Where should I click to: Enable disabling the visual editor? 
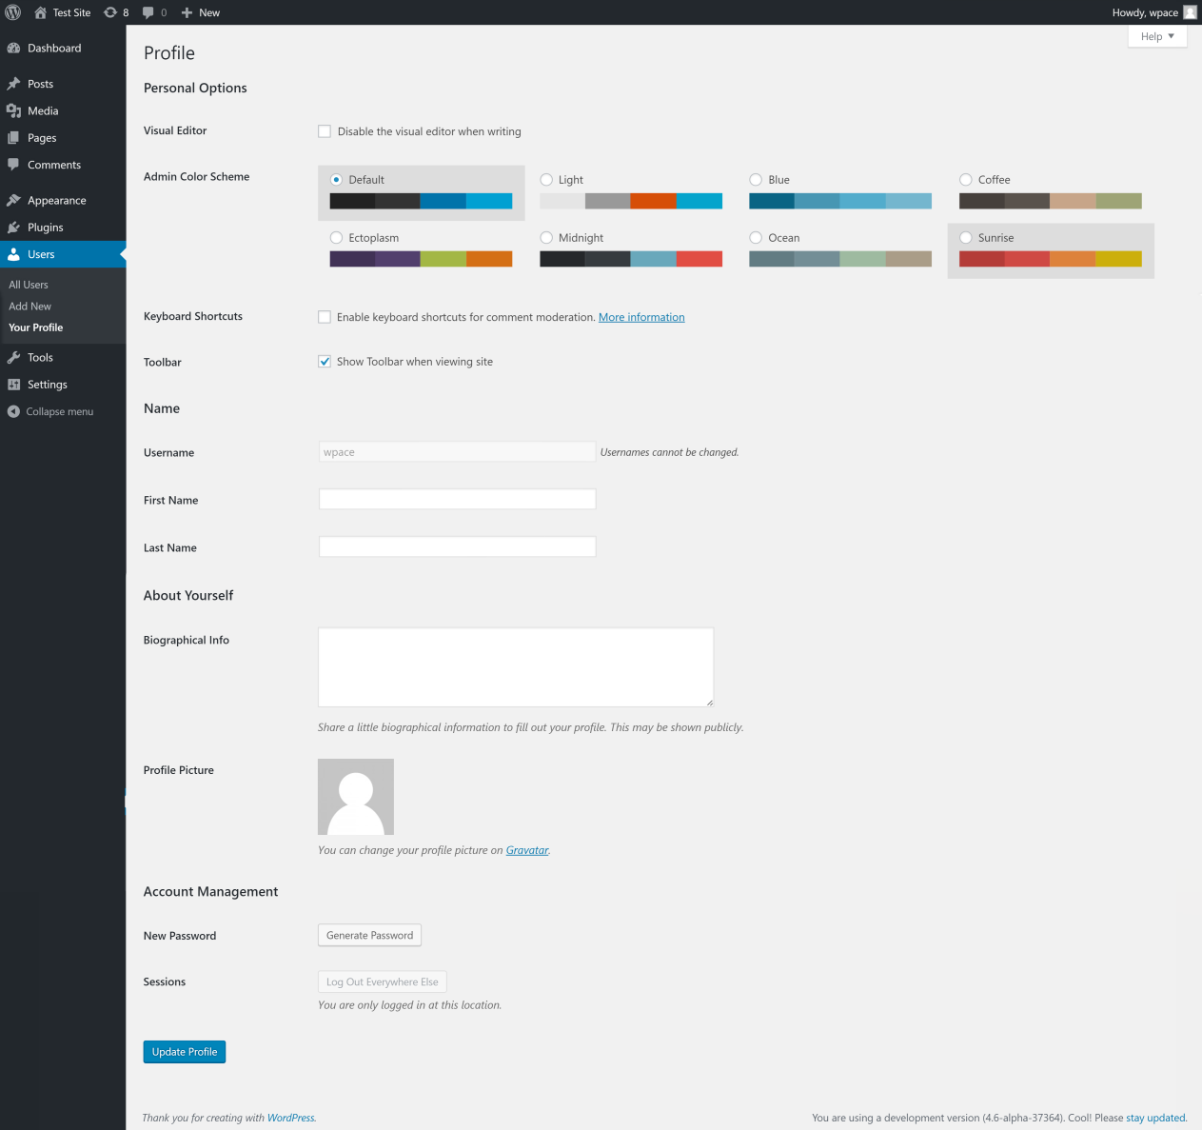click(x=325, y=131)
